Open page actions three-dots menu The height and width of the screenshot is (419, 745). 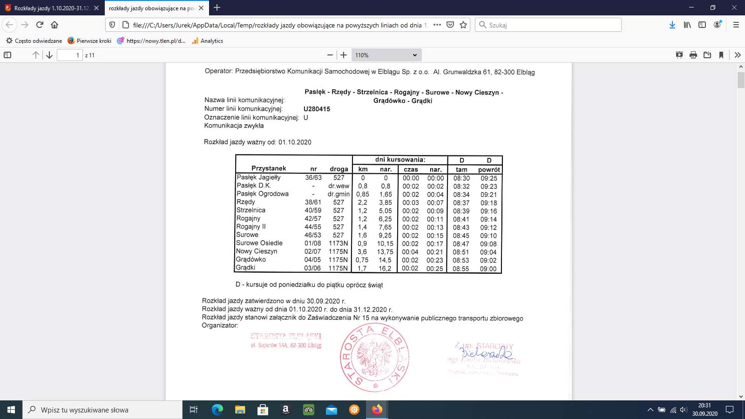tap(437, 25)
